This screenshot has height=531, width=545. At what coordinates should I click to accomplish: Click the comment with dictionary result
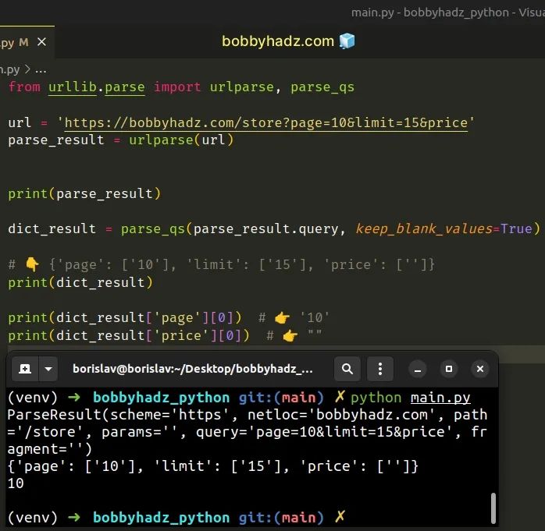(222, 264)
